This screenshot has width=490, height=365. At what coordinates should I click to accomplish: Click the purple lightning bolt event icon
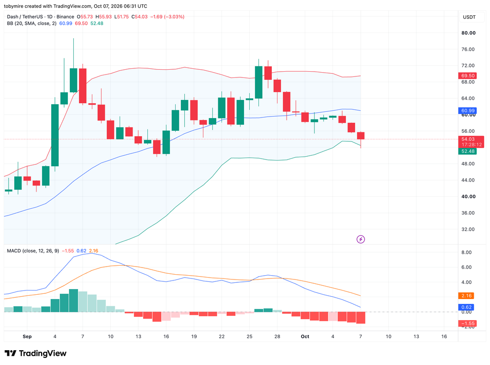click(361, 239)
